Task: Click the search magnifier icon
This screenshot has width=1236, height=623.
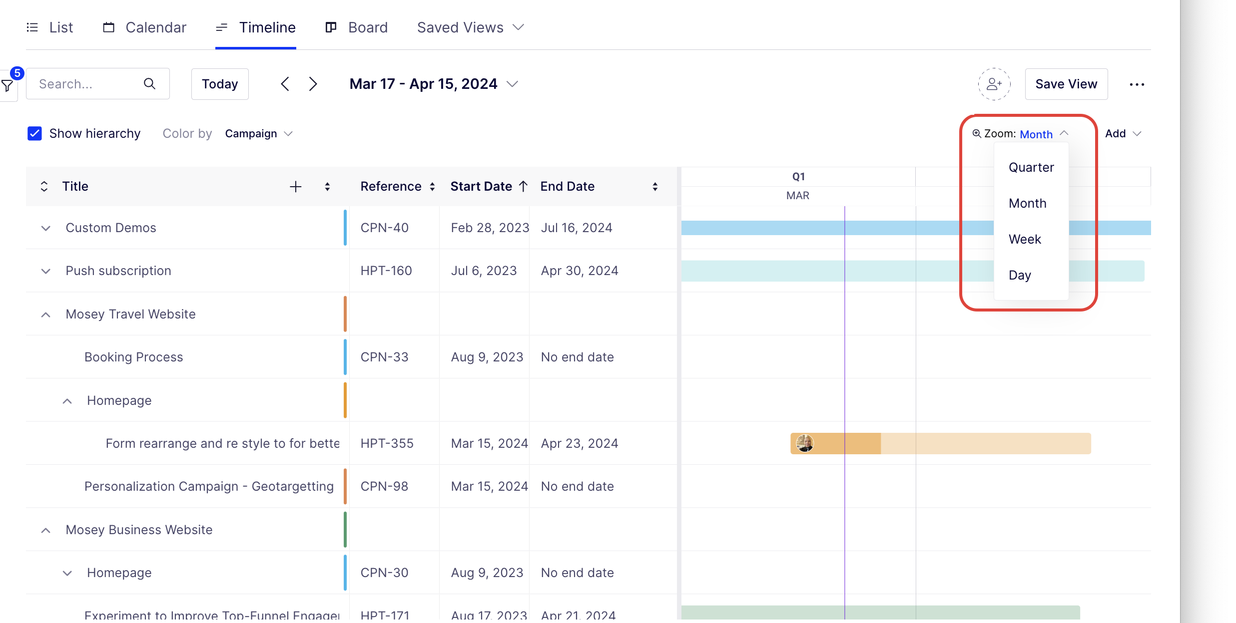Action: [149, 84]
